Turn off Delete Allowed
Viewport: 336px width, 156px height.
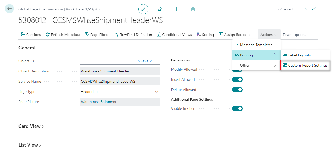[237, 89]
